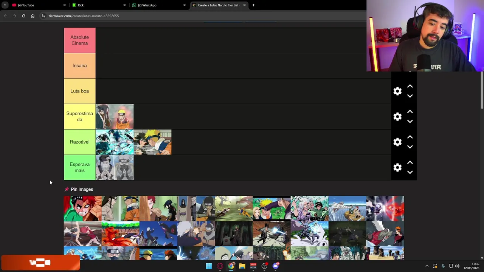
Task: Select first image in second pool row
Action: tap(82, 234)
